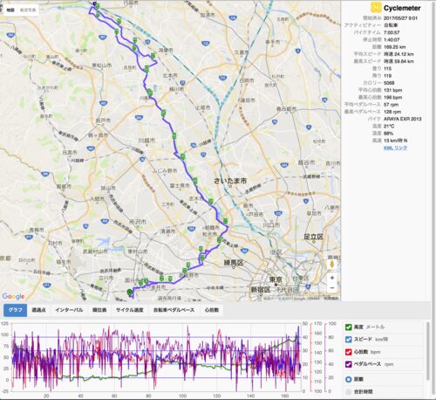Click the green circular route start marker
Screen dimensions: 436x400
point(130,293)
